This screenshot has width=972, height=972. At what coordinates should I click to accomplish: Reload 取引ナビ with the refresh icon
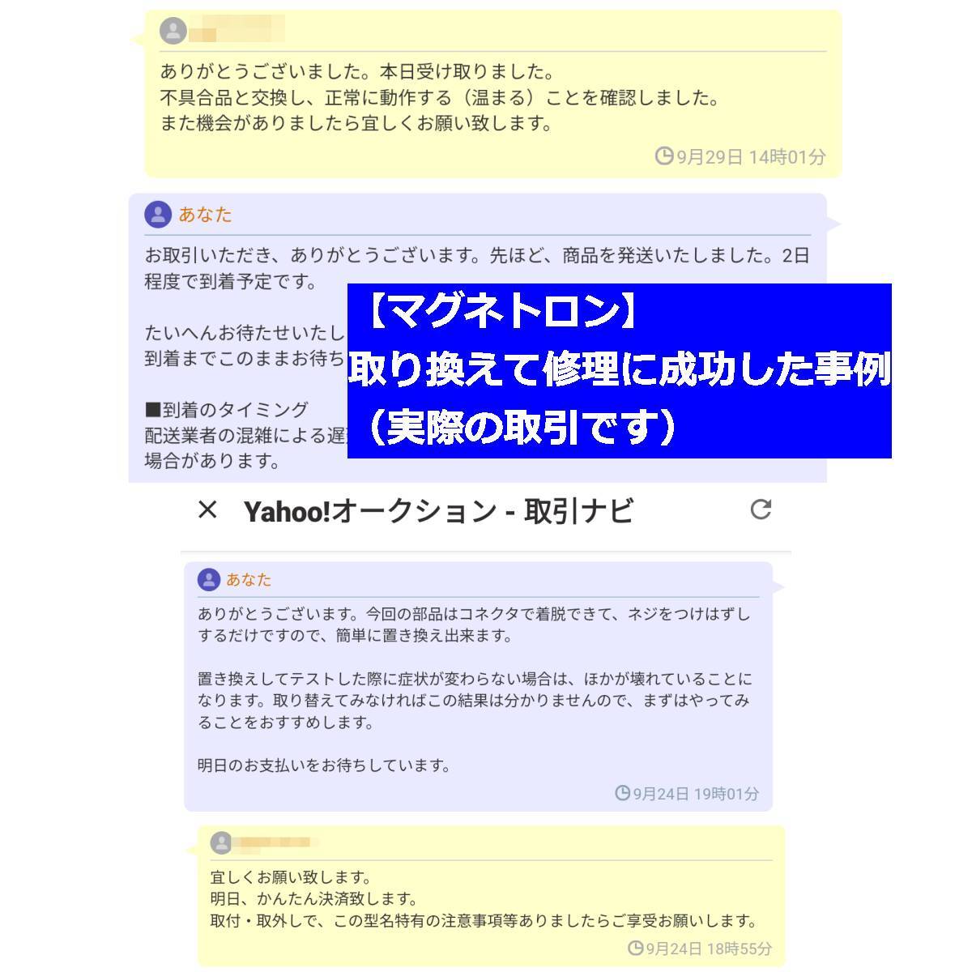761,509
